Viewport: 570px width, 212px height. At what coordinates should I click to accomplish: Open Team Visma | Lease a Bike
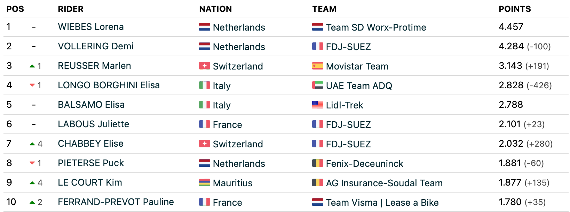(x=382, y=203)
